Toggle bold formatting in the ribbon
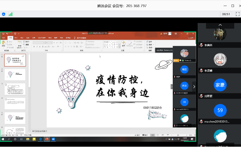The width and height of the screenshot is (241, 147). point(33,46)
